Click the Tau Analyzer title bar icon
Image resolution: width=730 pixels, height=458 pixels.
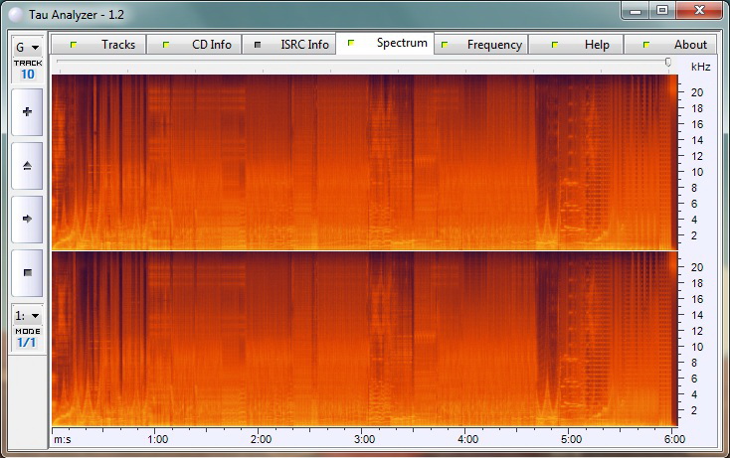point(16,15)
